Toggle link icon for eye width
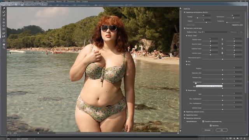 (x=222, y=48)
